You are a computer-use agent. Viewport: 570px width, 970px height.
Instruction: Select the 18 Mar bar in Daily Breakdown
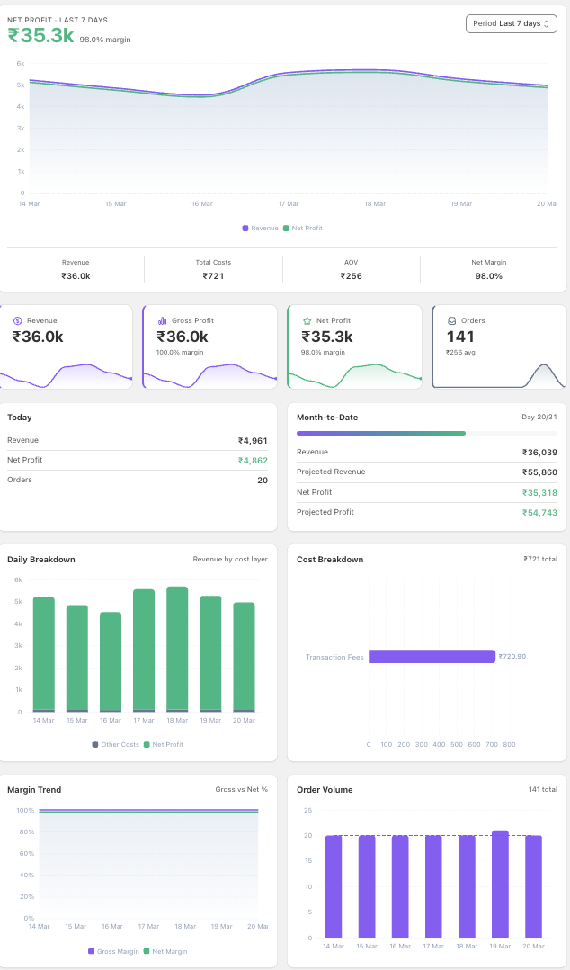pyautogui.click(x=177, y=649)
